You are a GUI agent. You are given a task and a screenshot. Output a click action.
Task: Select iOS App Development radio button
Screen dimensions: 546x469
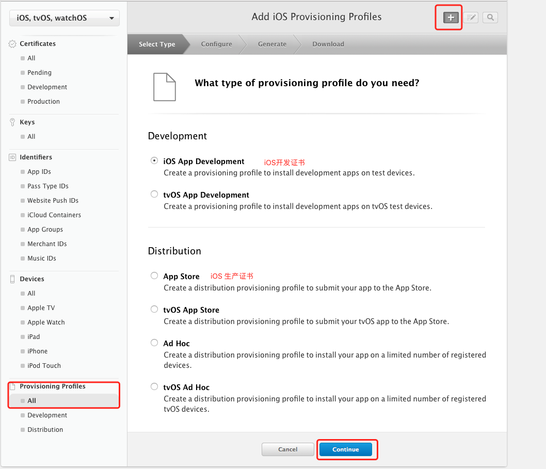click(154, 160)
